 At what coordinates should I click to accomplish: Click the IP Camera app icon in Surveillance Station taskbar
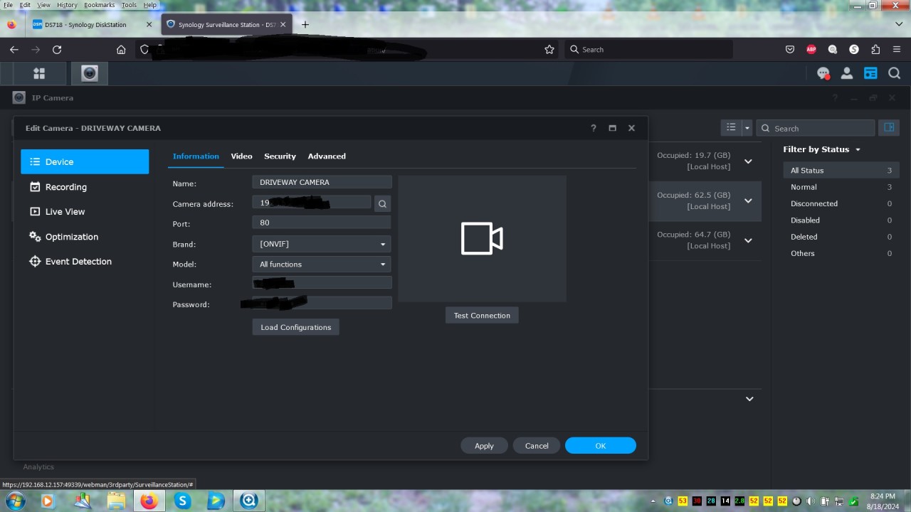89,73
